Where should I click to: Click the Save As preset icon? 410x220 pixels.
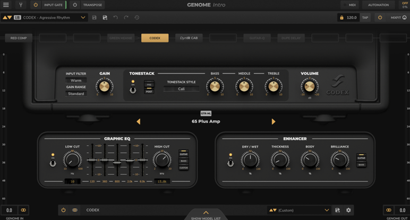pyautogui.click(x=105, y=17)
